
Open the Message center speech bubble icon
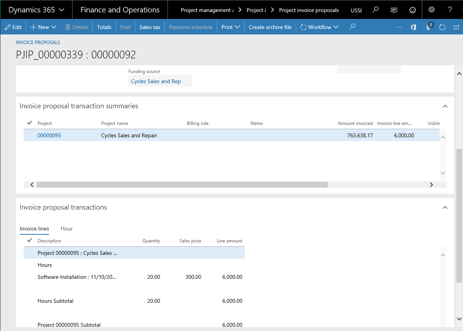coord(394,10)
